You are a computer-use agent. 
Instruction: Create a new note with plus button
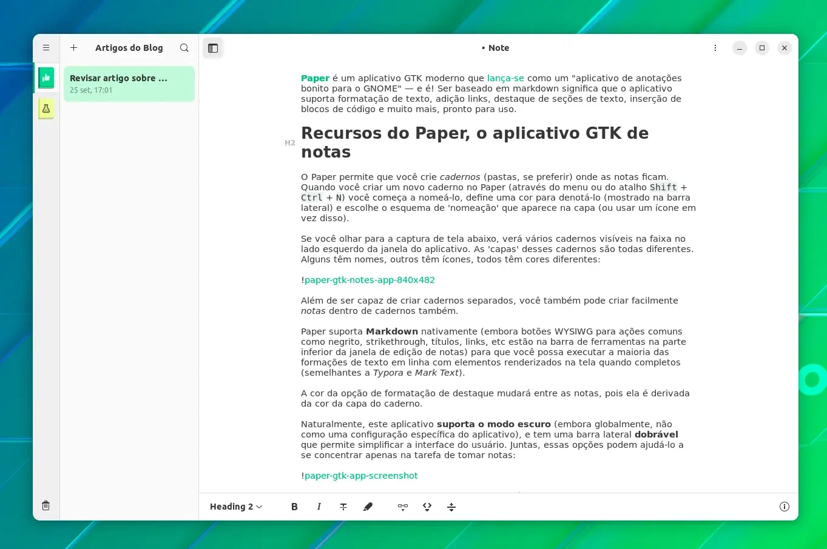(x=73, y=48)
